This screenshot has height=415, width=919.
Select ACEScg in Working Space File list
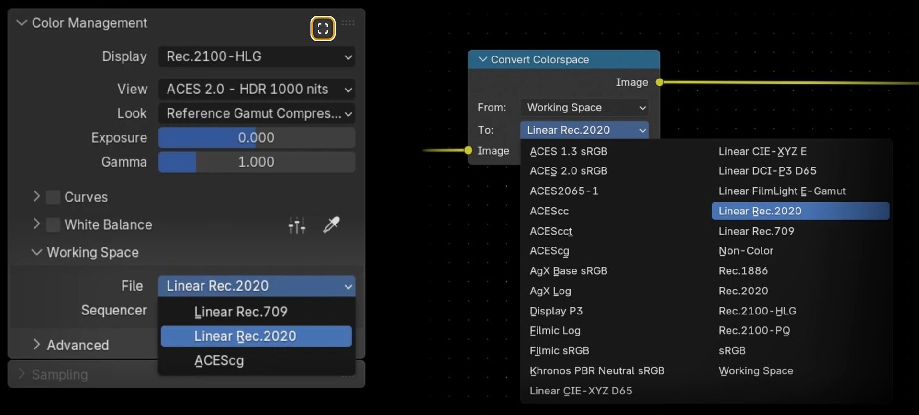(219, 360)
